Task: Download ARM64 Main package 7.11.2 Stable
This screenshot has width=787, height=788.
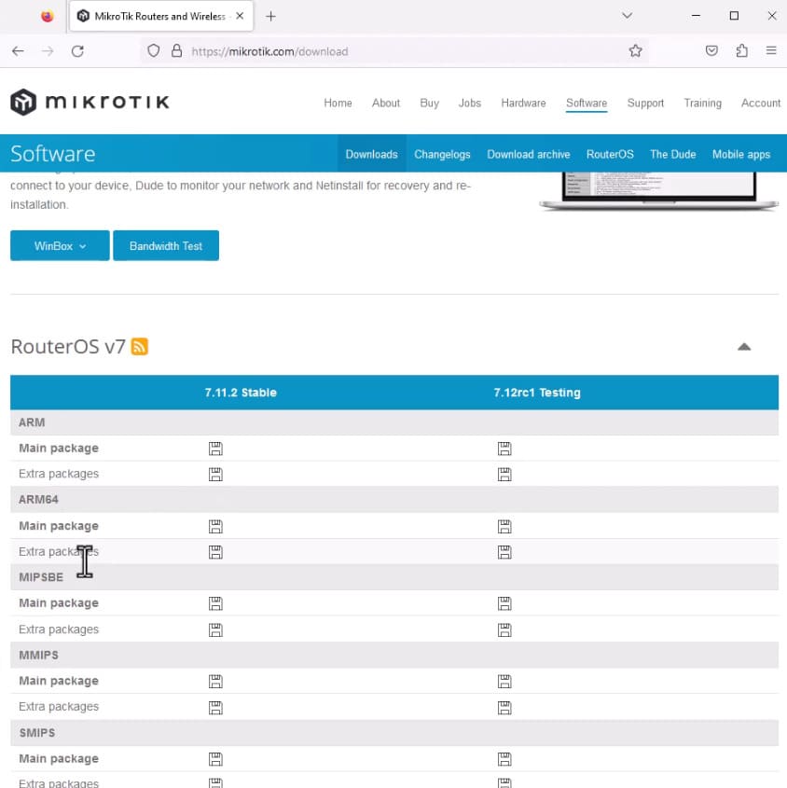Action: click(x=215, y=526)
